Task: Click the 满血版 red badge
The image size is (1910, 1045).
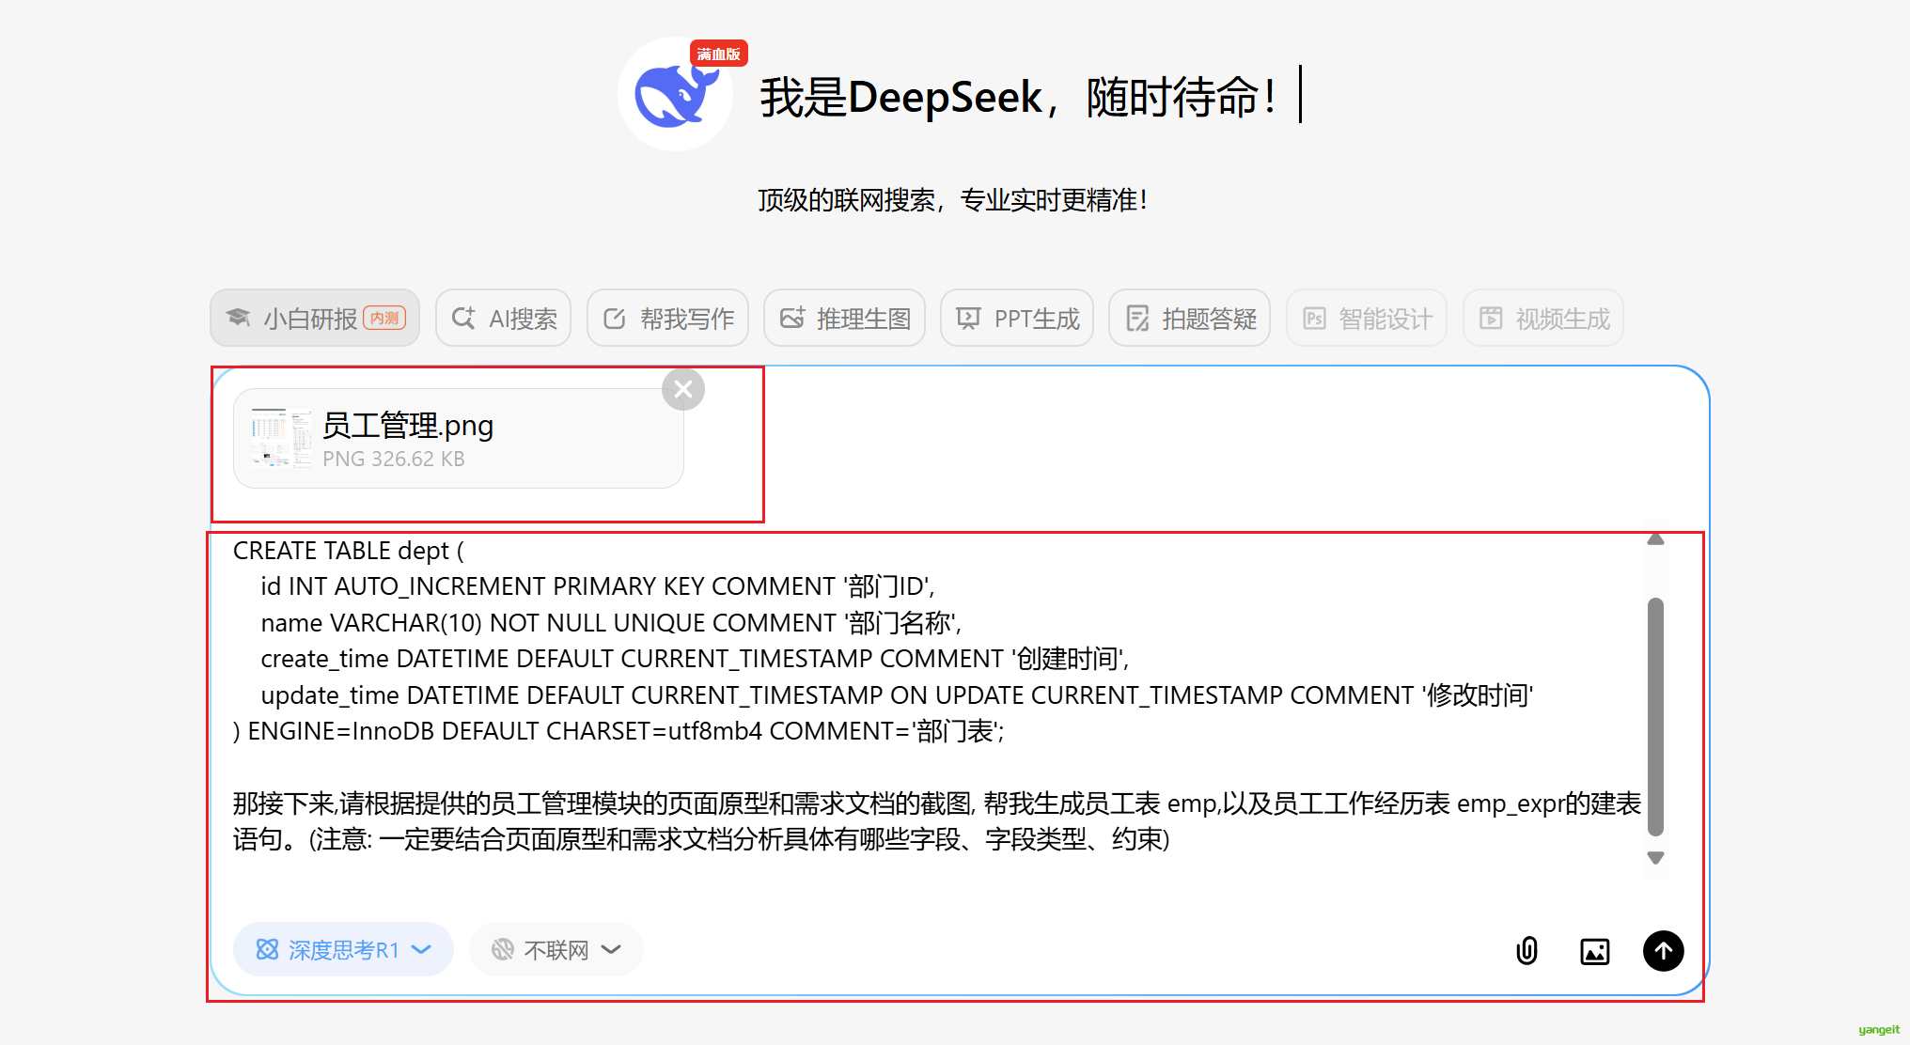Action: [719, 54]
